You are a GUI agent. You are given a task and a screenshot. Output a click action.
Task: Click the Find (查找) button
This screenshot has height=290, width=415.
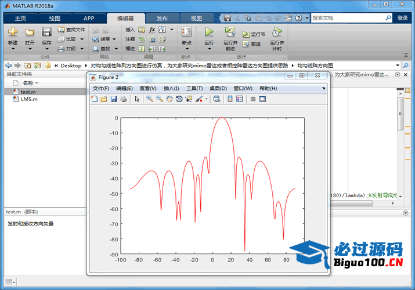coord(102,49)
